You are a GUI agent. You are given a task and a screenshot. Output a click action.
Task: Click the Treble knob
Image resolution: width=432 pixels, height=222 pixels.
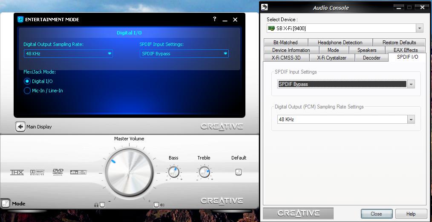204,172
